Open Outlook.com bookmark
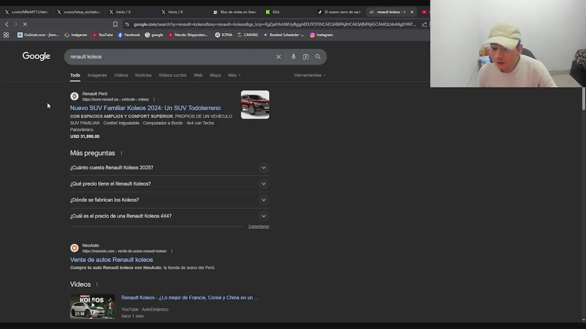The image size is (586, 329). [x=38, y=35]
